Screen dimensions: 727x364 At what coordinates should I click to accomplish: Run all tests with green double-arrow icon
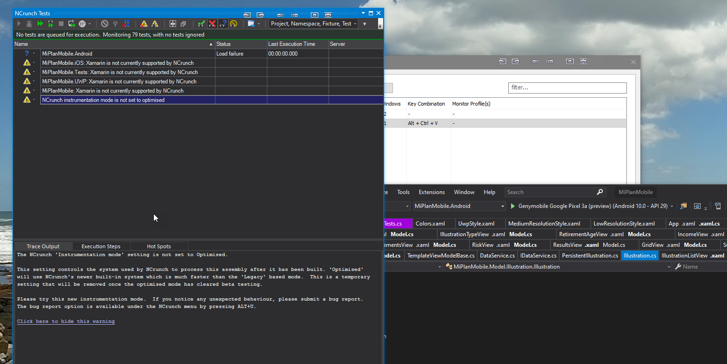click(x=40, y=24)
